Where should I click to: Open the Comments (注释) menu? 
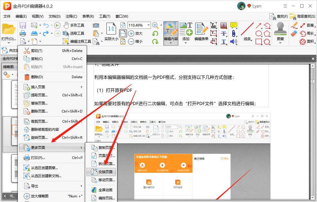71,16
